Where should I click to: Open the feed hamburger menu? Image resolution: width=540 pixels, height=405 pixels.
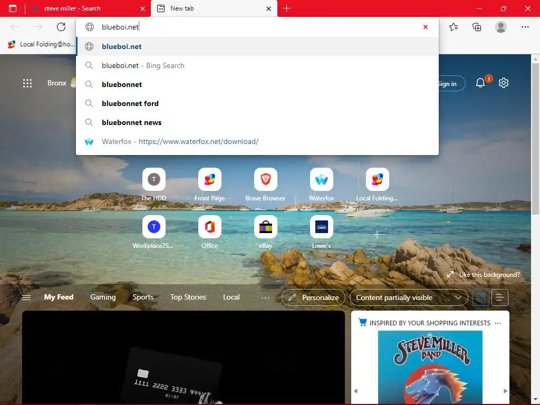tap(26, 297)
